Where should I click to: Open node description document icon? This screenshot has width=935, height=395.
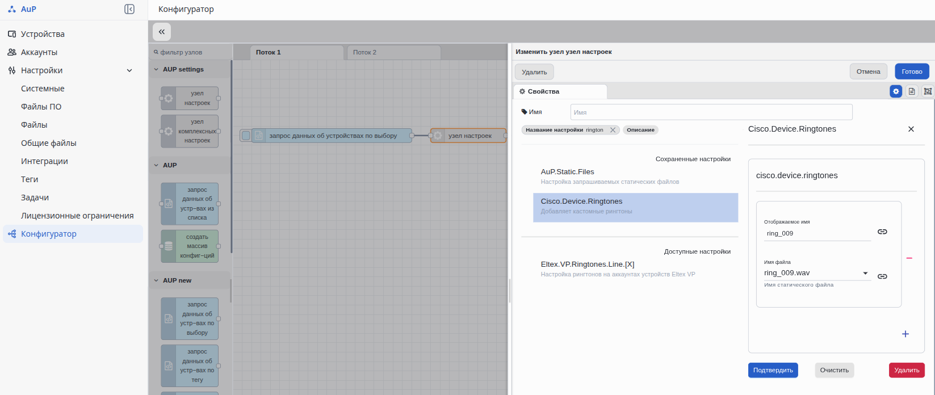912,91
